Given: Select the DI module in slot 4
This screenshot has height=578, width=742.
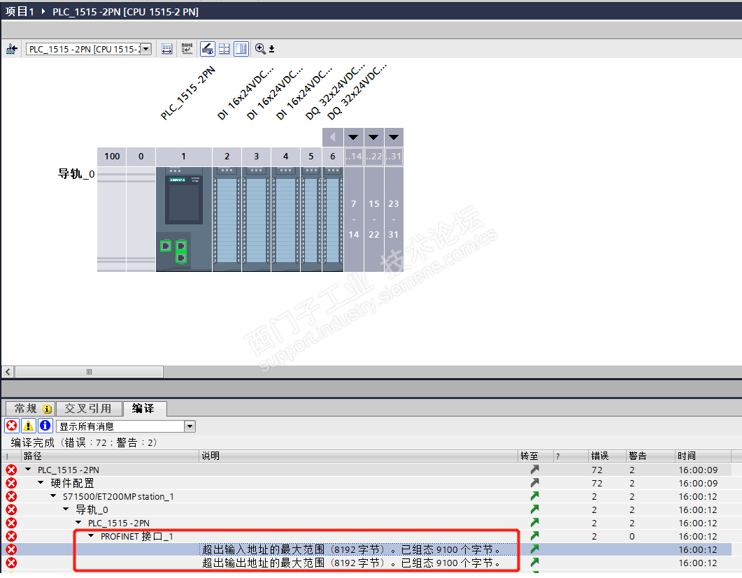Looking at the screenshot, I should coord(286,219).
